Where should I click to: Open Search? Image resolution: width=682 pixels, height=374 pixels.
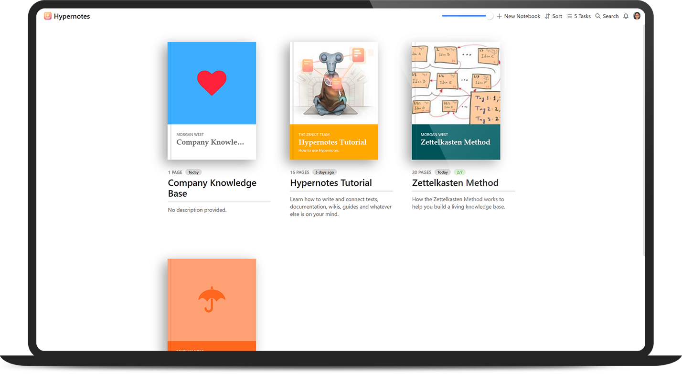pyautogui.click(x=607, y=16)
